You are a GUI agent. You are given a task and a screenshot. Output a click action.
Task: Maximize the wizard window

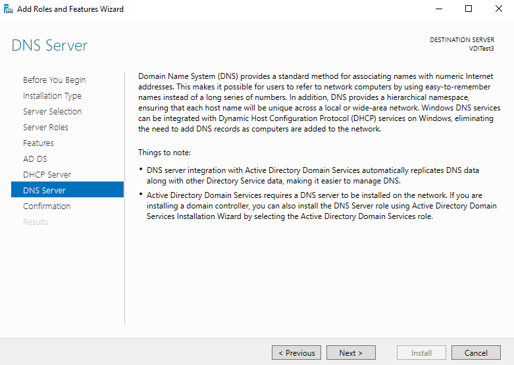(x=469, y=9)
